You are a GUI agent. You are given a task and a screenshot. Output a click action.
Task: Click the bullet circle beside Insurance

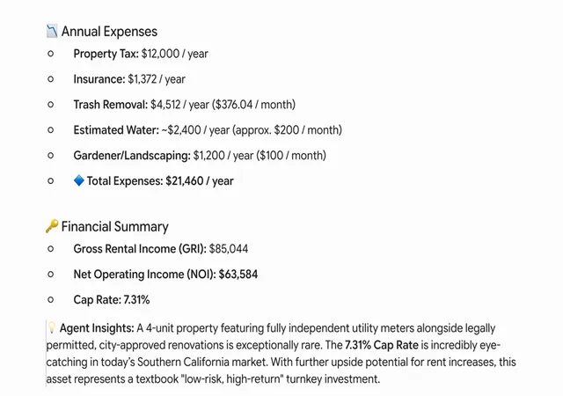(x=51, y=79)
